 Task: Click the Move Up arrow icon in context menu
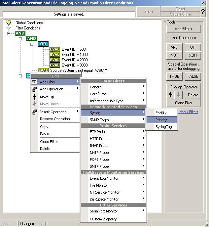pyautogui.click(x=34, y=97)
